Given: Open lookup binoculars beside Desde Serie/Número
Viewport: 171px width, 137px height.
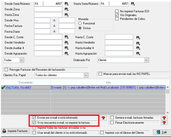Looking at the screenshot, I should [66, 4].
